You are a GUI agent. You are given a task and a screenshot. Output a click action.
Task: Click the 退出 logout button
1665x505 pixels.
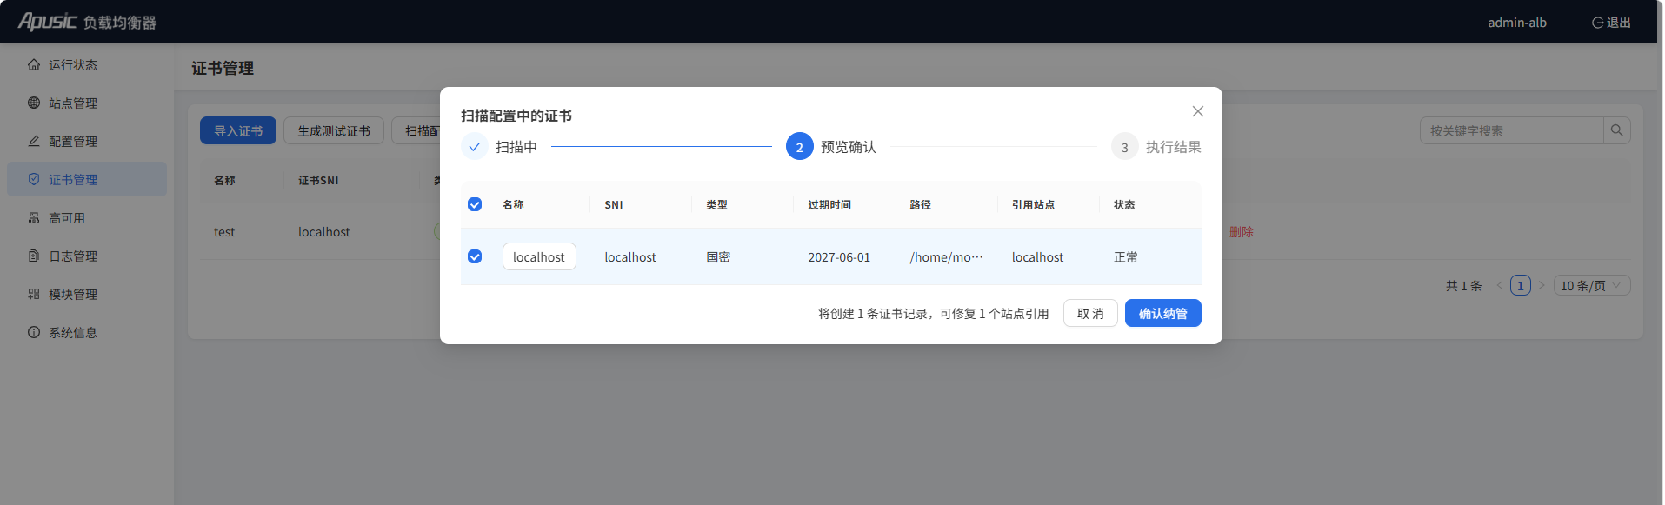point(1611,23)
